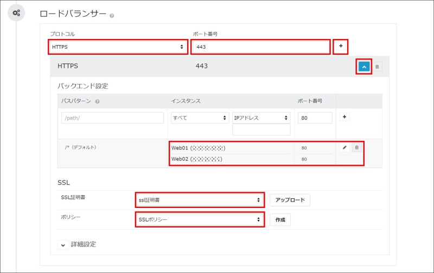Screen dimensions: 434x273
Task: Click the /path/ pattern input field
Action: coord(112,118)
